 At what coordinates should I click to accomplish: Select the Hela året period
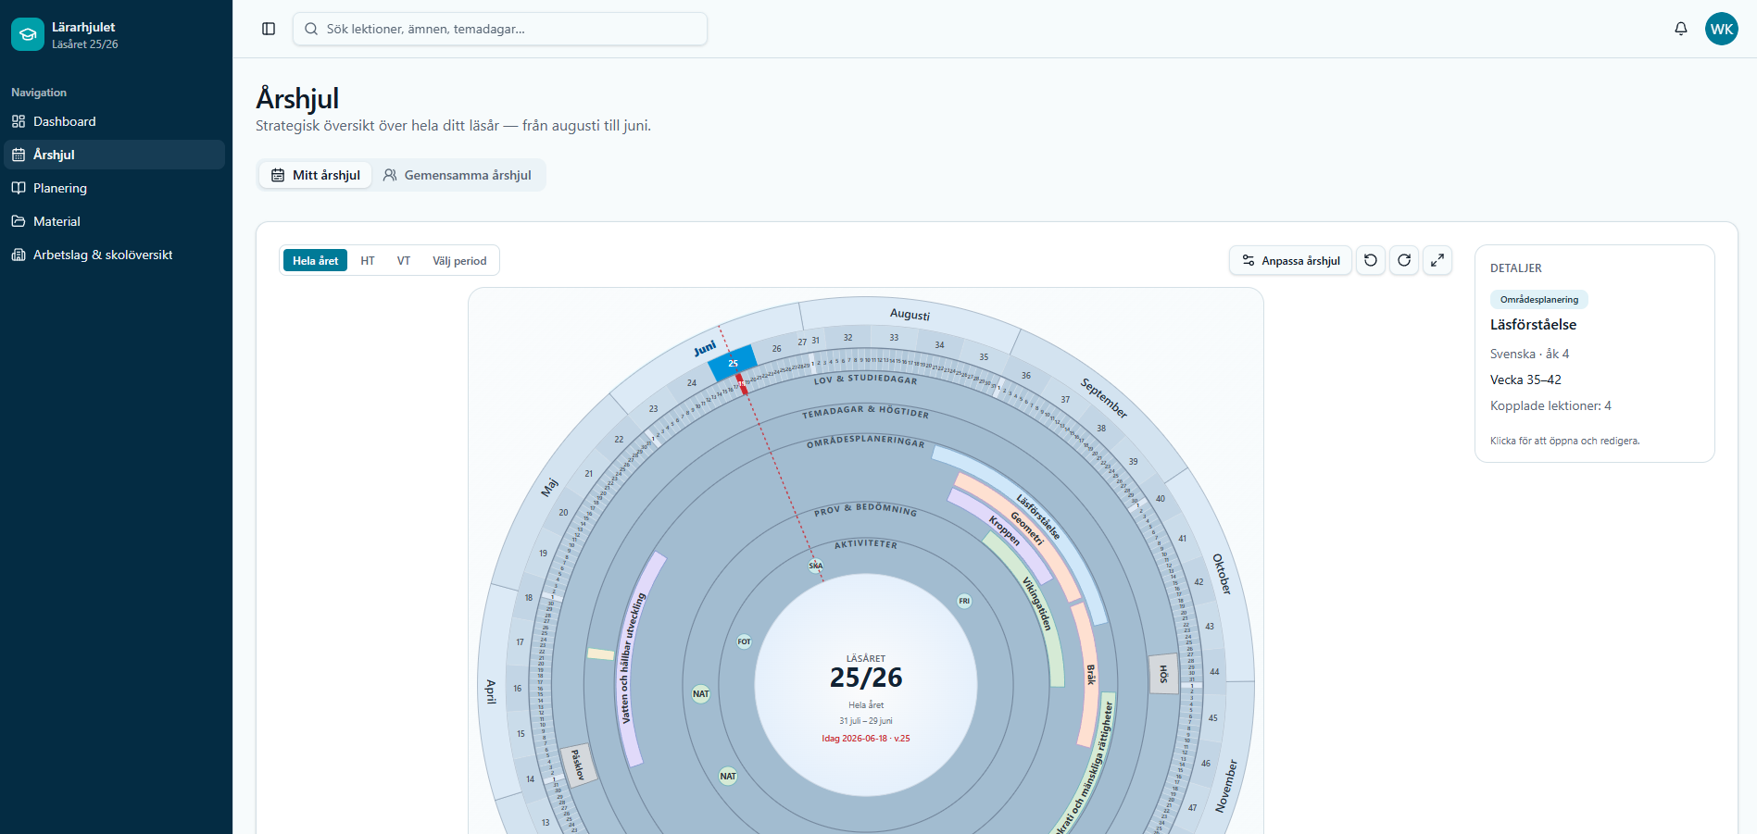[x=315, y=260]
